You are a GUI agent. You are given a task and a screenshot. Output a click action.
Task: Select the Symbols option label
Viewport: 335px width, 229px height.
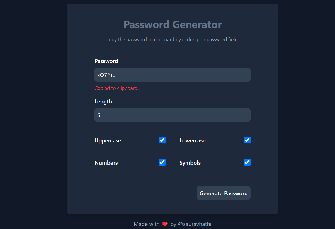click(190, 163)
